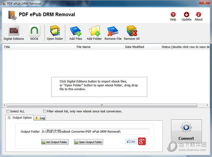Click the Output Folder path field
Screen dimensions: 212x157
pos(95,131)
